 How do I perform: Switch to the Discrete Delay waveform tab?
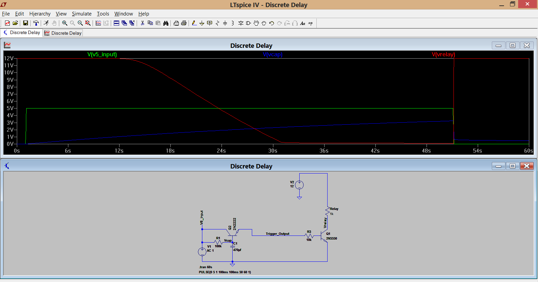click(63, 33)
